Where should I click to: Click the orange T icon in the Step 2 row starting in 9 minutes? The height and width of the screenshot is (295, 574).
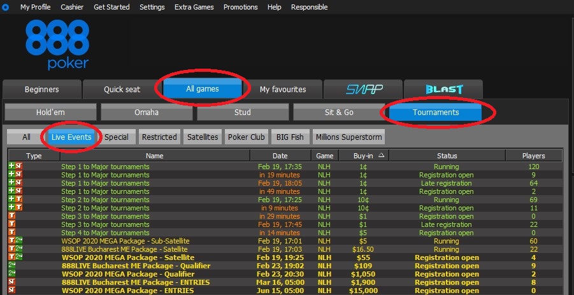point(18,208)
